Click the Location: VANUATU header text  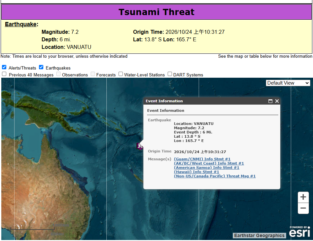click(66, 47)
